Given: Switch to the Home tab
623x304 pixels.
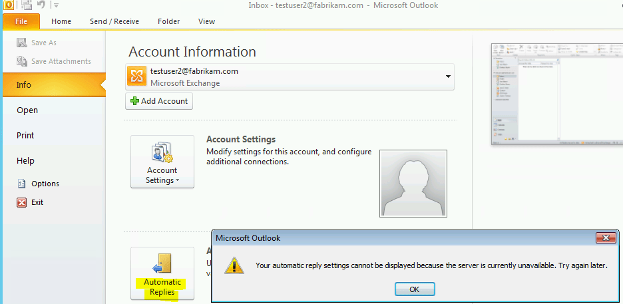Looking at the screenshot, I should coord(61,21).
